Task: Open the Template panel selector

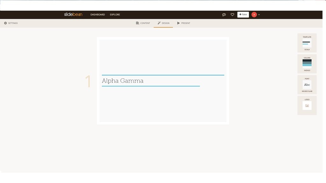Action: tap(307, 37)
